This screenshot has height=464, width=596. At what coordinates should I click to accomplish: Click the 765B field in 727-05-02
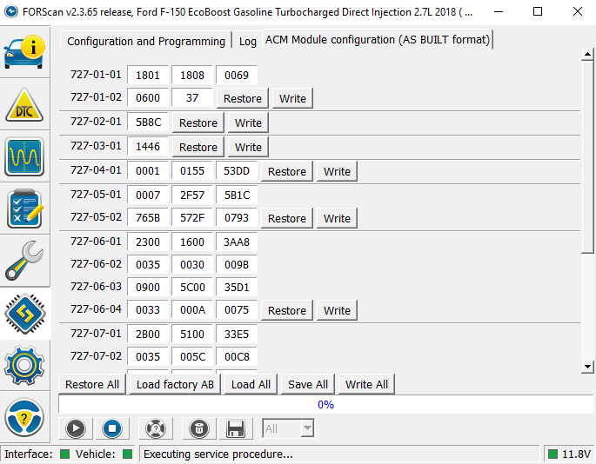tap(148, 217)
